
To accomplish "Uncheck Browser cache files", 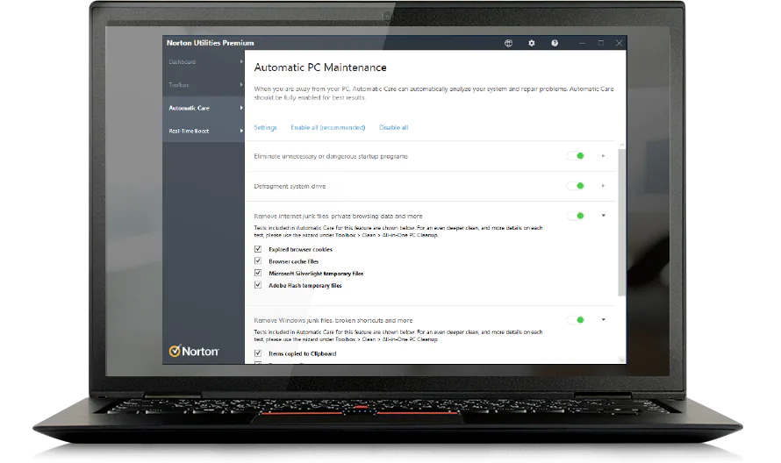I will point(258,260).
